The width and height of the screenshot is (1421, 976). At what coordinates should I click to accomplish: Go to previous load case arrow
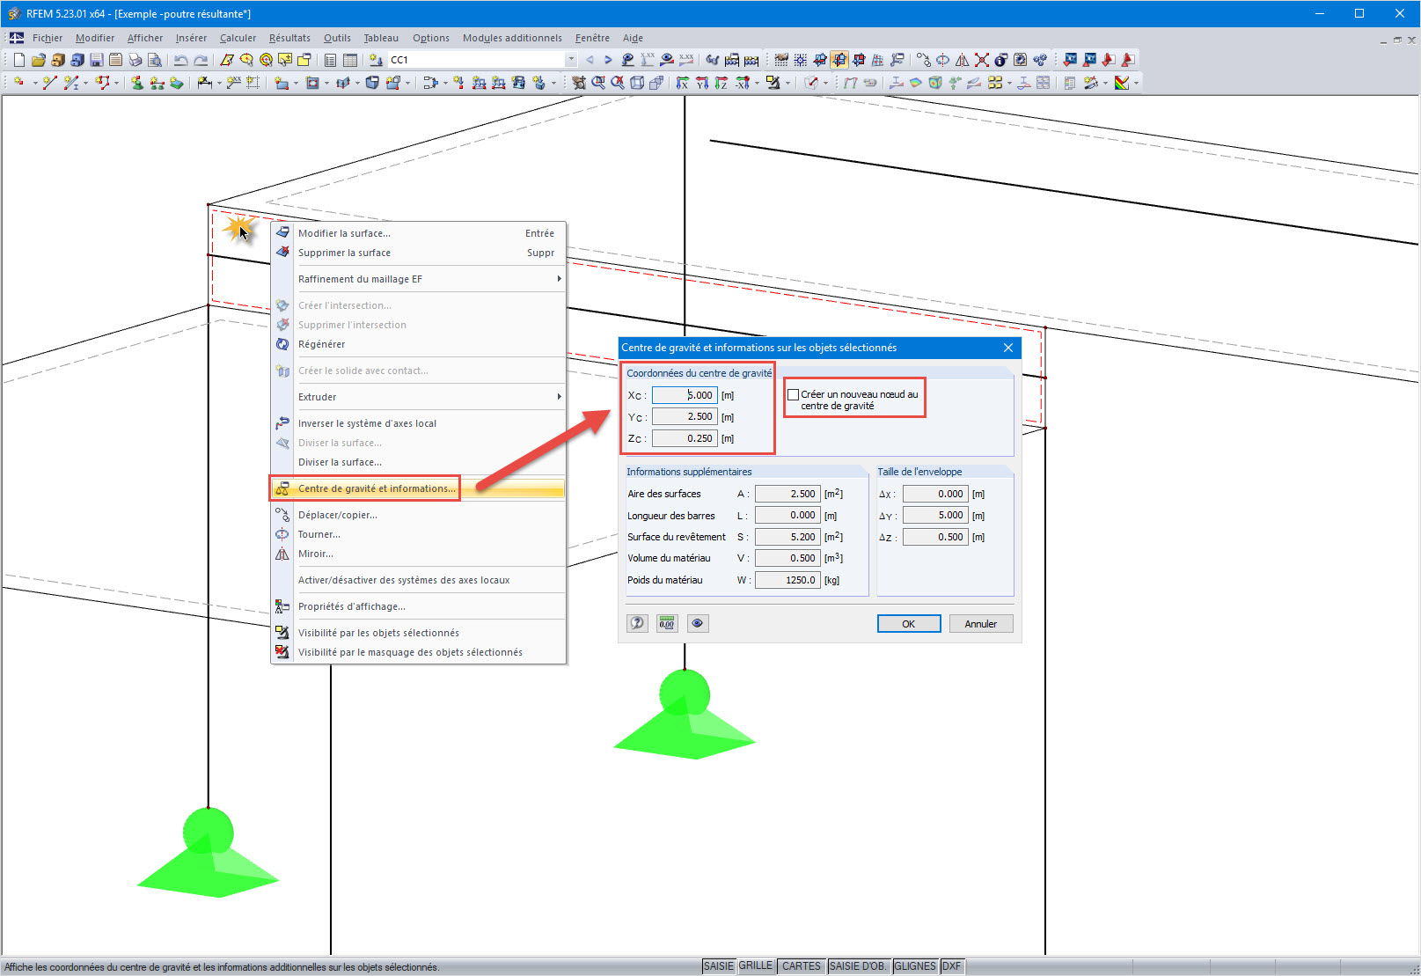pyautogui.click(x=590, y=60)
